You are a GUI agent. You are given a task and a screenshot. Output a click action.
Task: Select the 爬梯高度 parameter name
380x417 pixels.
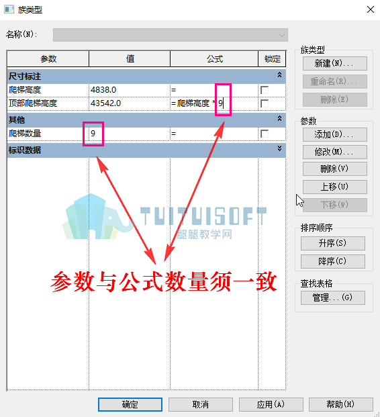point(25,90)
